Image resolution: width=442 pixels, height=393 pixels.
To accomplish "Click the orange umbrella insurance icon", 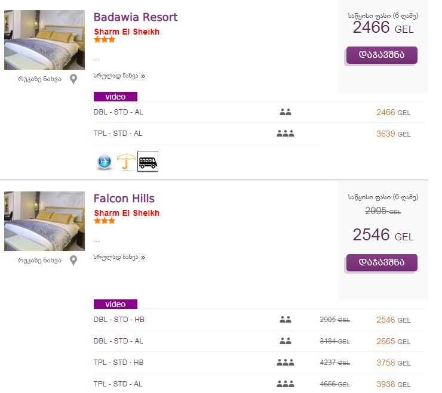I will (x=126, y=162).
